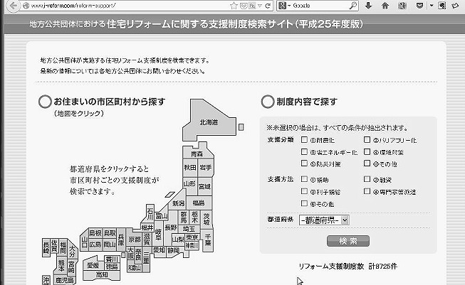
Task: Open the 都道府県 prefecture dropdown
Action: 324,221
